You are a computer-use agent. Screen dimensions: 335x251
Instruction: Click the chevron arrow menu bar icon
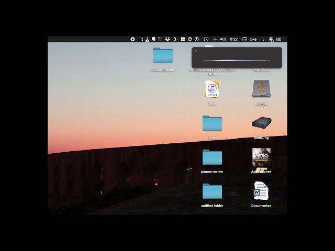(175, 39)
